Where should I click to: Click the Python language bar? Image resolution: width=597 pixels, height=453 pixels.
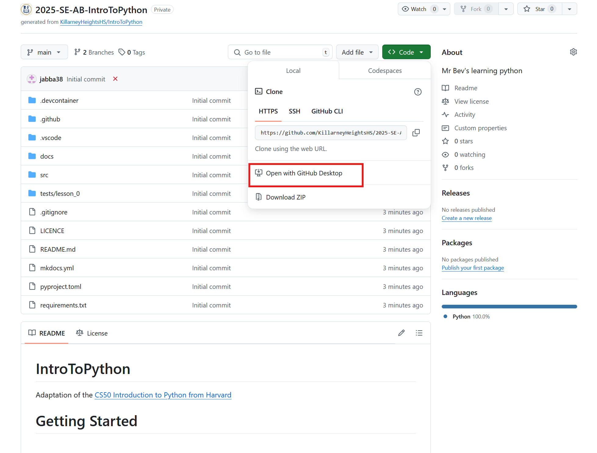tap(509, 306)
